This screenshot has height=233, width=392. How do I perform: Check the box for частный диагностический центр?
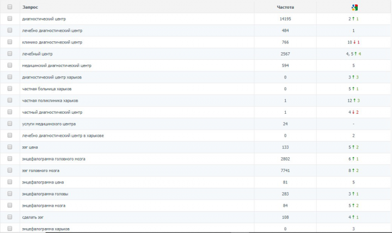[x=10, y=112]
